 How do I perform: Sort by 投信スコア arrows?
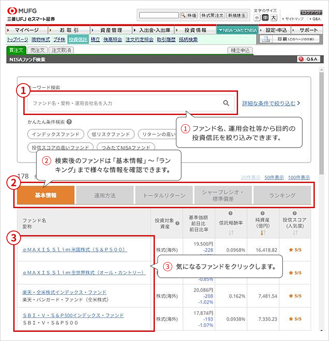295,232
